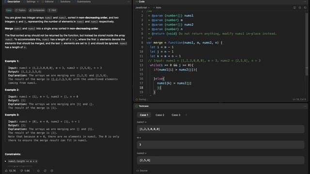Close the Settings tab
The height and width of the screenshot is (174, 310).
click(38, 1)
